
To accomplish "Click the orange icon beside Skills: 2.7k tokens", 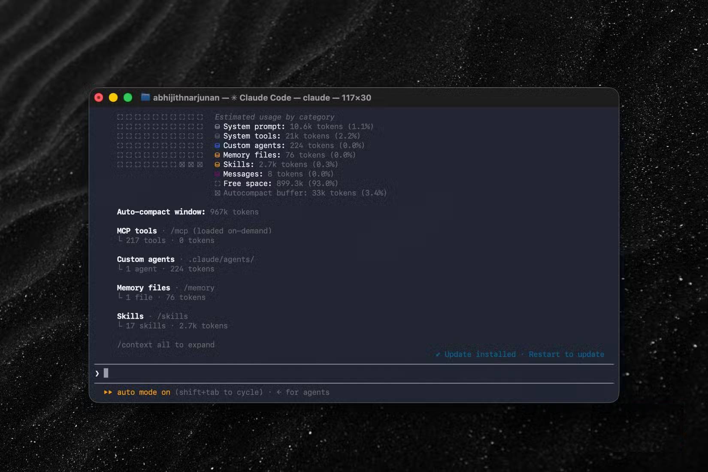I will click(217, 164).
